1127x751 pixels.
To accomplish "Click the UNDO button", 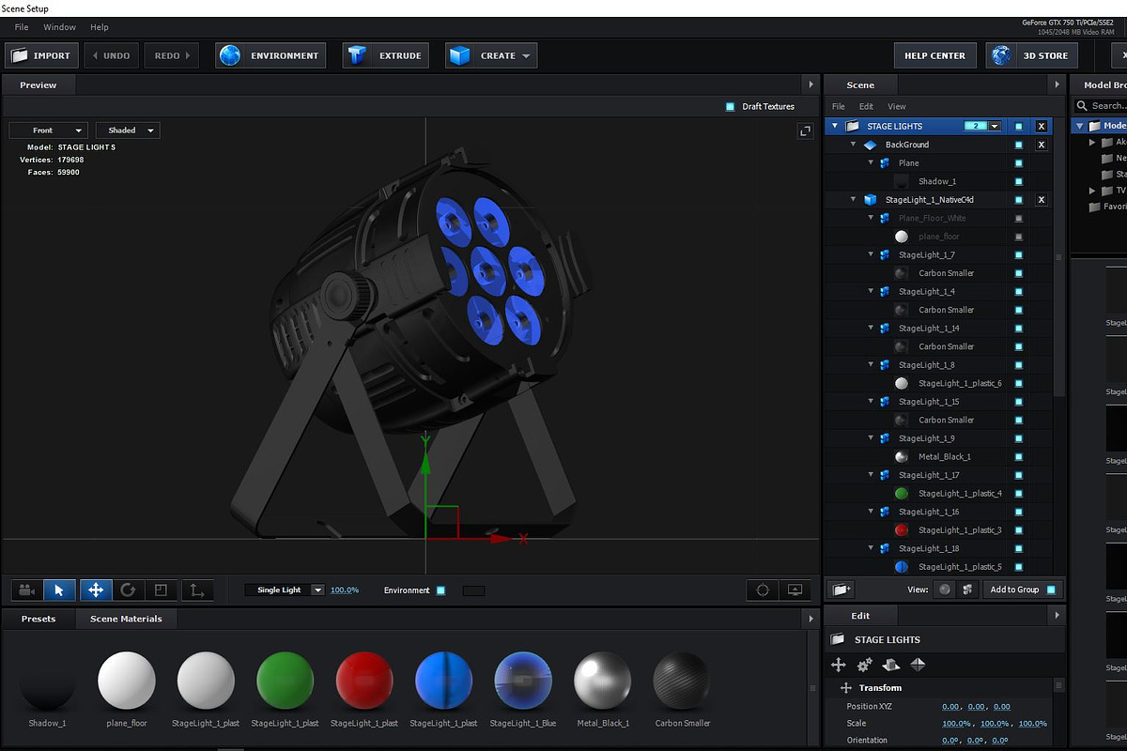I will click(112, 55).
